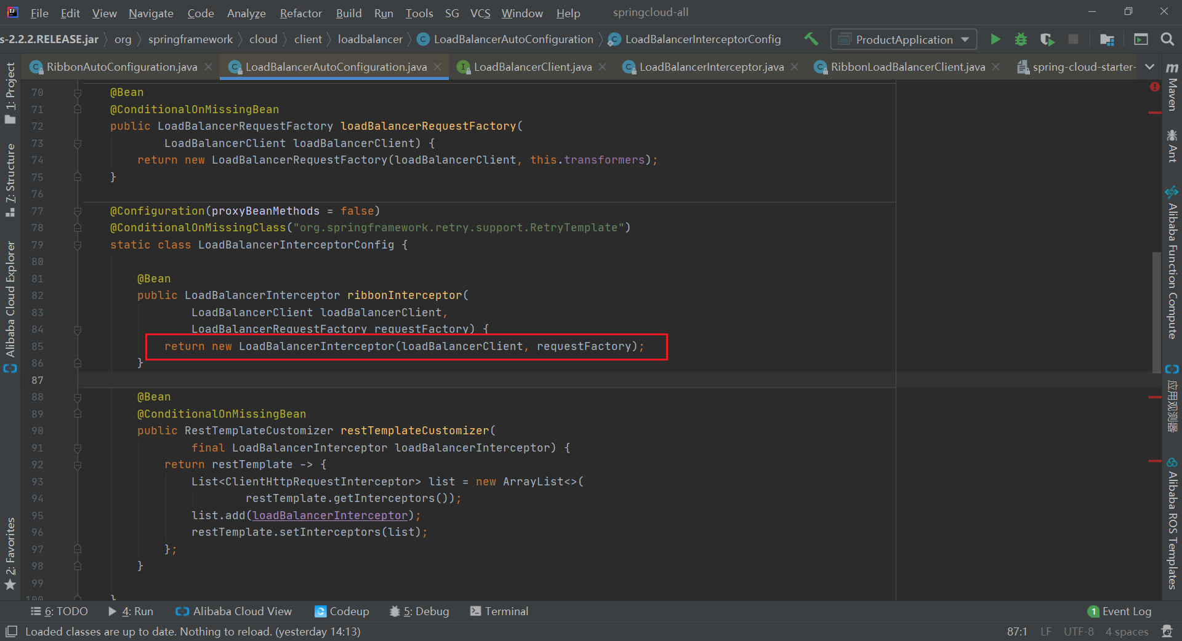
Task: Collapse the LoadBalancerInterceptorConfig class fold on line 79
Action: 78,245
